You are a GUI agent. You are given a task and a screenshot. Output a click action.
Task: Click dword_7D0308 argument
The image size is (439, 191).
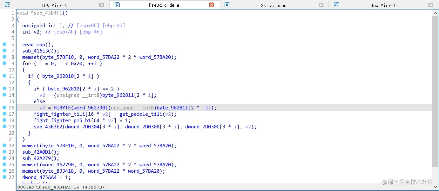click(141, 127)
